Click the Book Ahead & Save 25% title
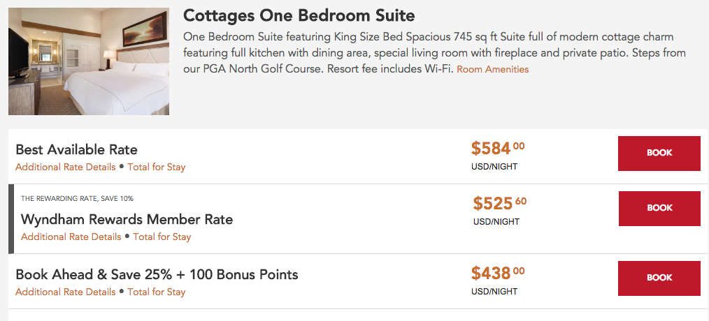 [157, 274]
